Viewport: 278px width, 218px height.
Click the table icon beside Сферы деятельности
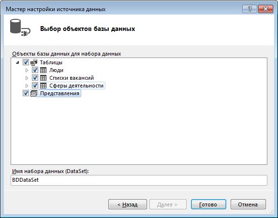coord(43,86)
